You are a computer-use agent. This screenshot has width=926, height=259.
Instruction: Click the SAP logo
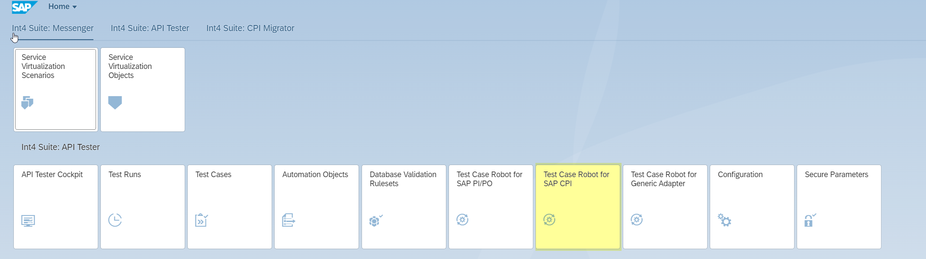click(x=24, y=7)
